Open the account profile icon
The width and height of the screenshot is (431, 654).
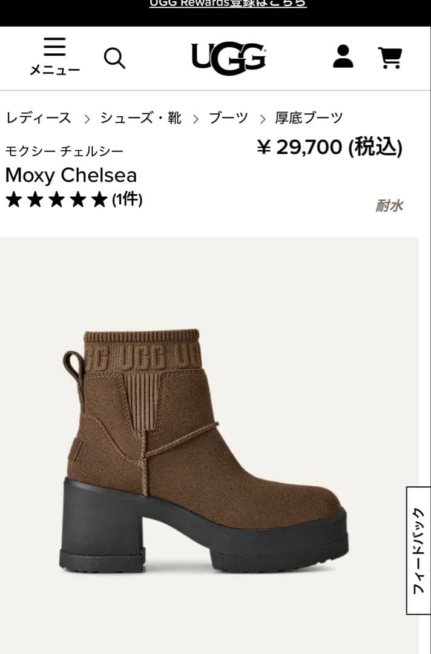[343, 57]
